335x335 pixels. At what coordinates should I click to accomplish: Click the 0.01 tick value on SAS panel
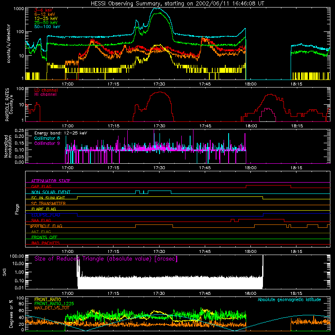[19, 288]
